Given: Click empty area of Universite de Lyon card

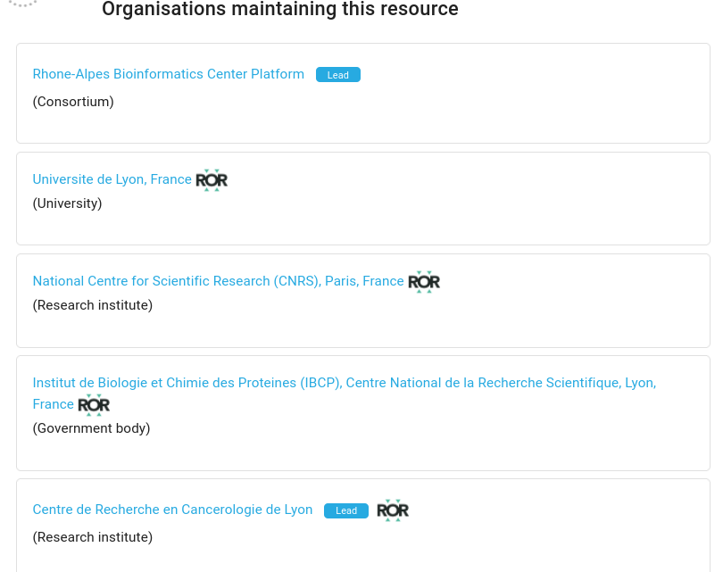Looking at the screenshot, I should 461,207.
